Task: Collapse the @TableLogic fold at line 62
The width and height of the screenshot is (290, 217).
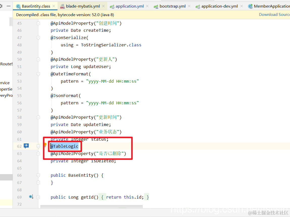Action: (x=38, y=146)
